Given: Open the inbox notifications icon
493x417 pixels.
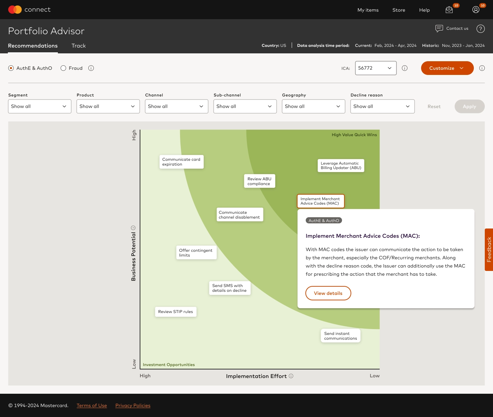Looking at the screenshot, I should click(449, 10).
